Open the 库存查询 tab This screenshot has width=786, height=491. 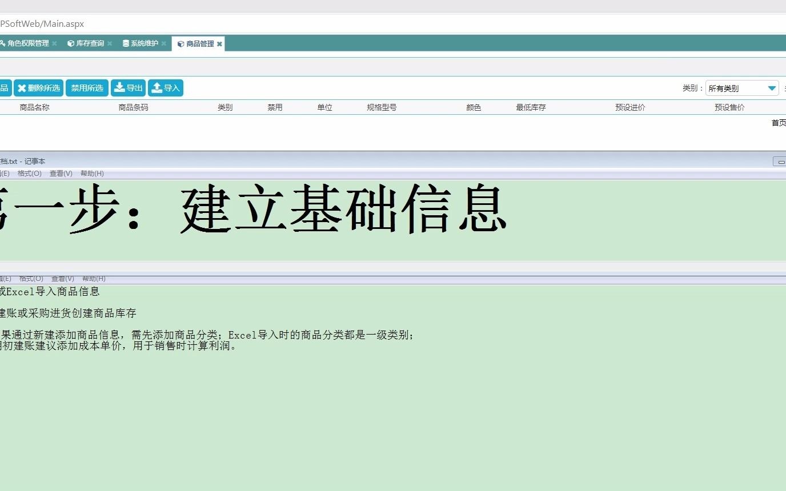pos(90,43)
